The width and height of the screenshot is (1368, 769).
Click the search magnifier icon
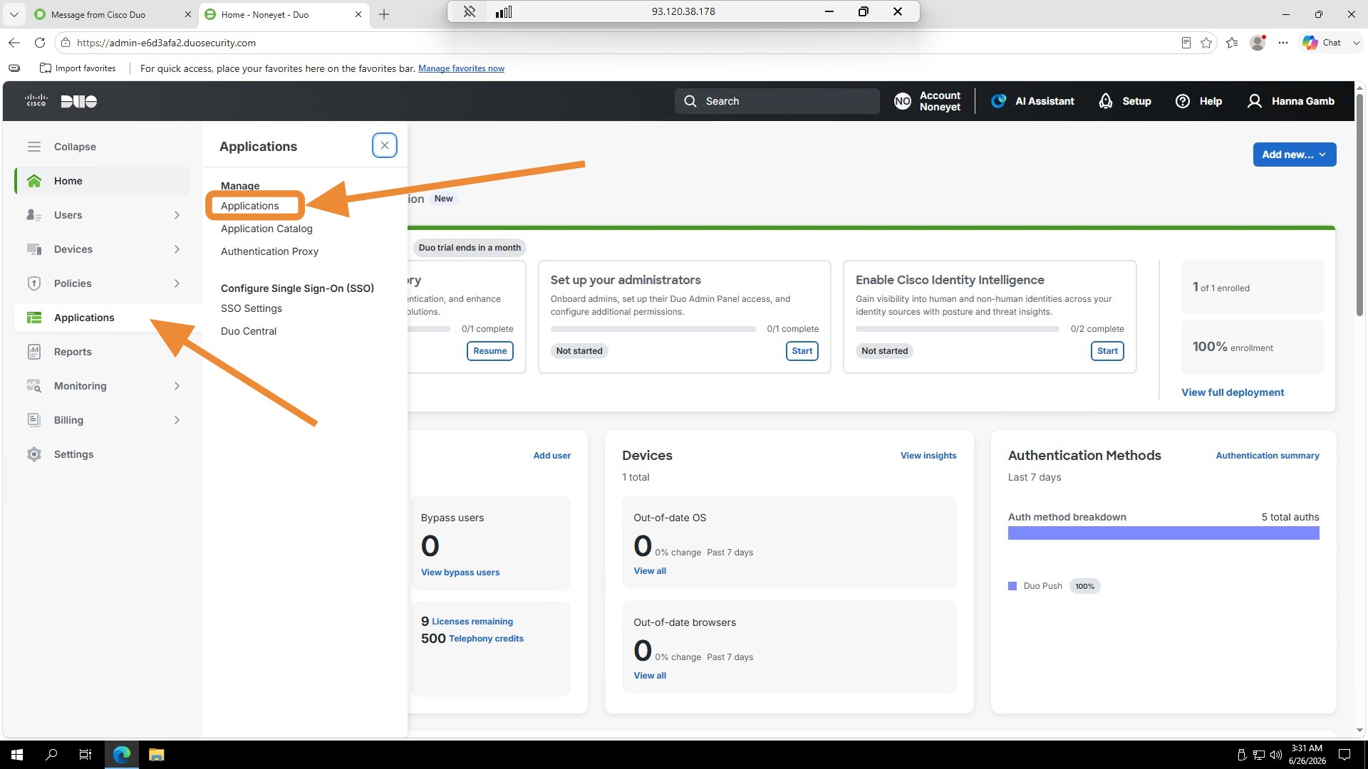[690, 101]
